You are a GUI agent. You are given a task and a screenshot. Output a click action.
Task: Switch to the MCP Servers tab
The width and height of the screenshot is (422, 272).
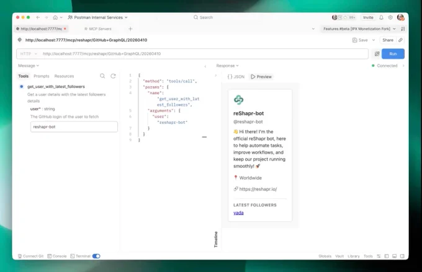coord(97,29)
